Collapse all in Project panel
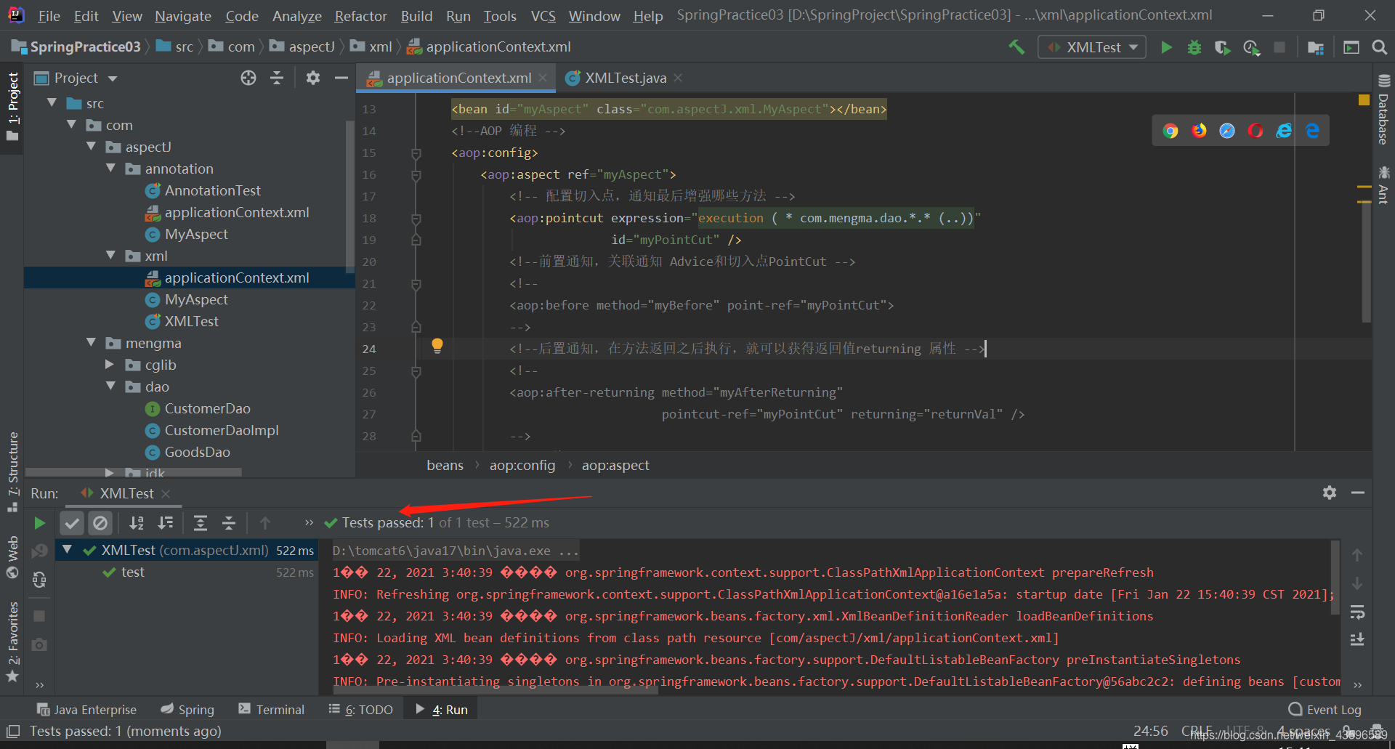 (x=277, y=78)
